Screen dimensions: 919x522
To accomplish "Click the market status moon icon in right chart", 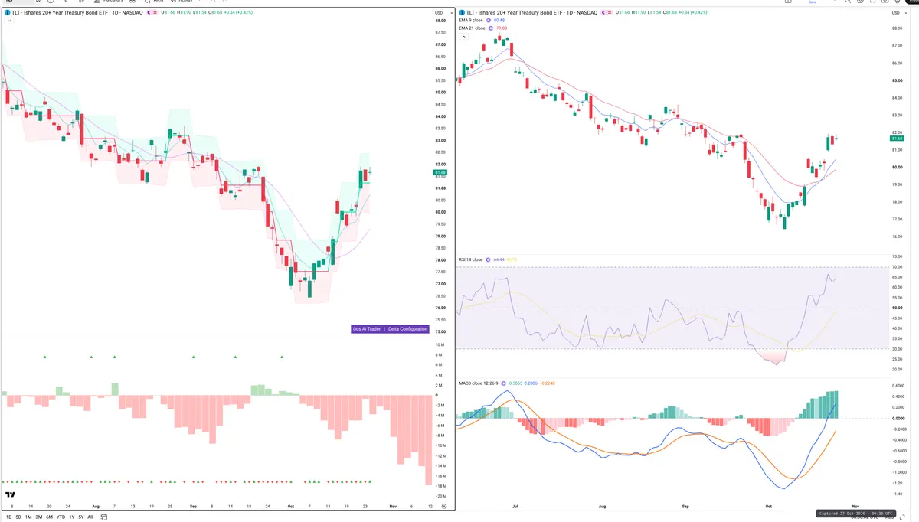I will (x=603, y=12).
